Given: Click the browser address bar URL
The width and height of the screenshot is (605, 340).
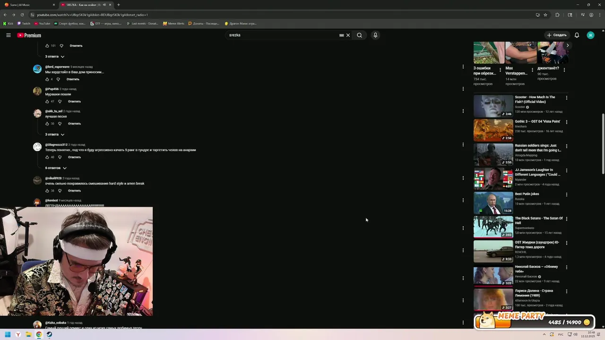Looking at the screenshot, I should [x=92, y=15].
